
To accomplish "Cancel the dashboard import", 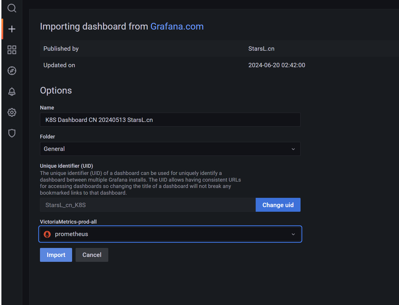I will point(92,255).
